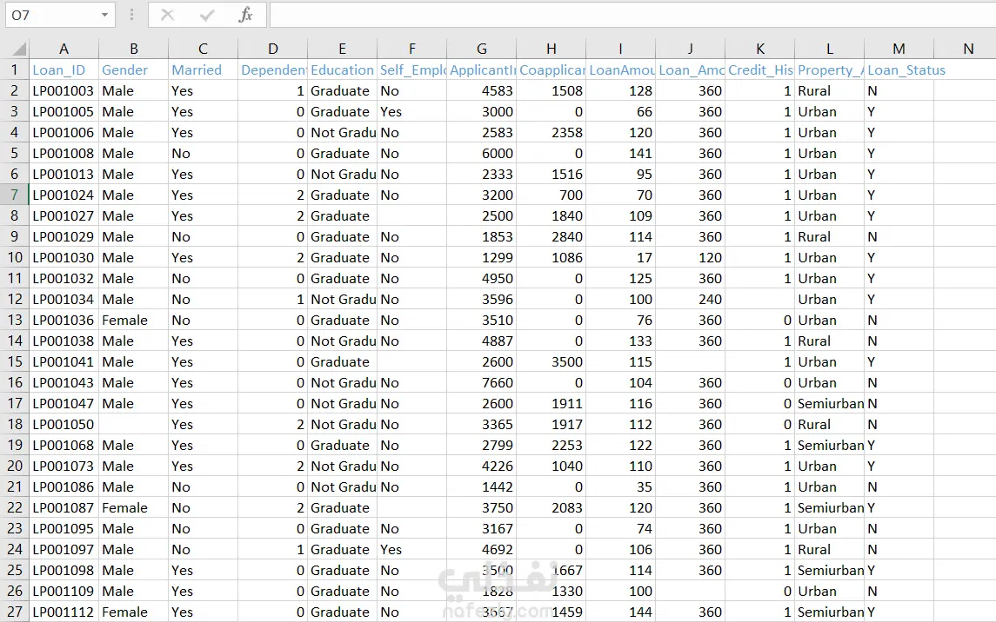
Task: Select column I header
Action: coord(620,49)
